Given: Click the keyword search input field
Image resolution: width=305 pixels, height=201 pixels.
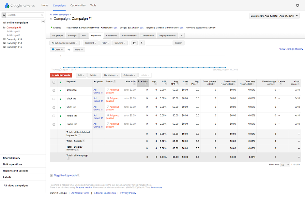Looking at the screenshot, I should tap(159, 43).
